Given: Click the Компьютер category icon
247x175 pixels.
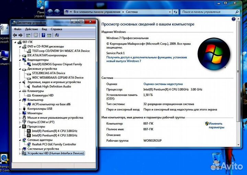Looking at the screenshot, I should (x=24, y=100).
